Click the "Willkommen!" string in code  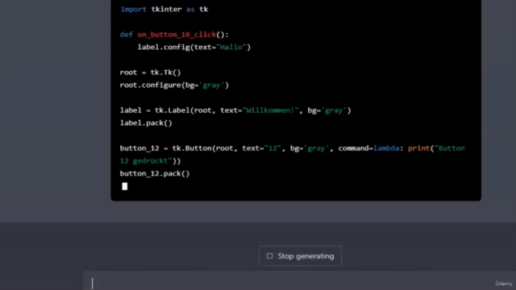click(x=271, y=110)
